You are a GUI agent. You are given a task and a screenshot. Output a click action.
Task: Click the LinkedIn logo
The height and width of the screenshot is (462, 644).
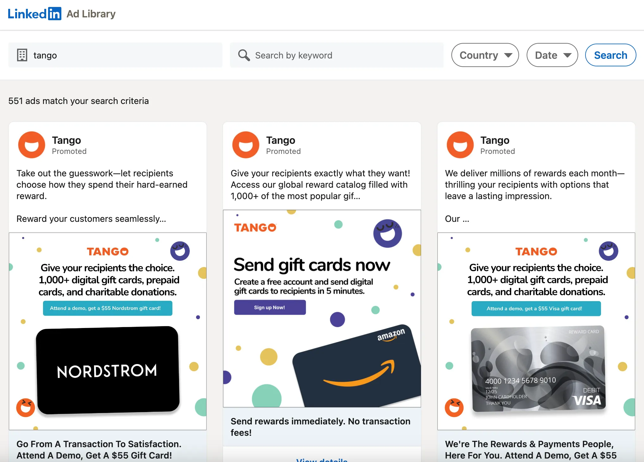click(x=34, y=14)
